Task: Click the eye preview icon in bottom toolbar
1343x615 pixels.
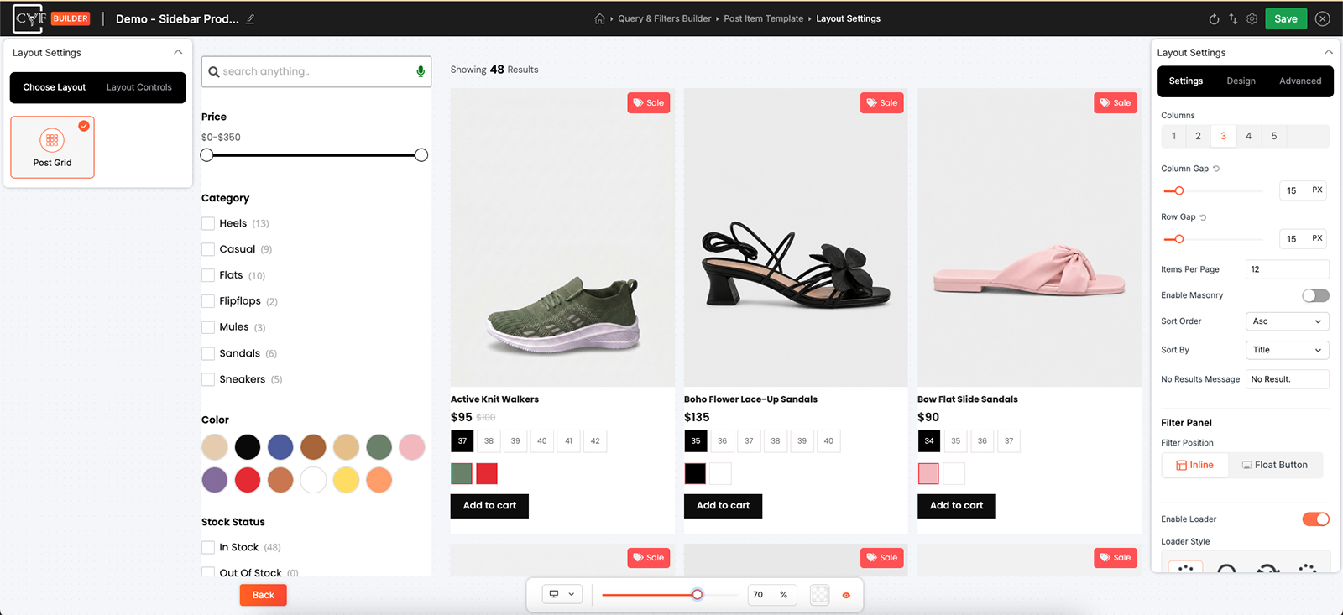Action: pos(846,595)
